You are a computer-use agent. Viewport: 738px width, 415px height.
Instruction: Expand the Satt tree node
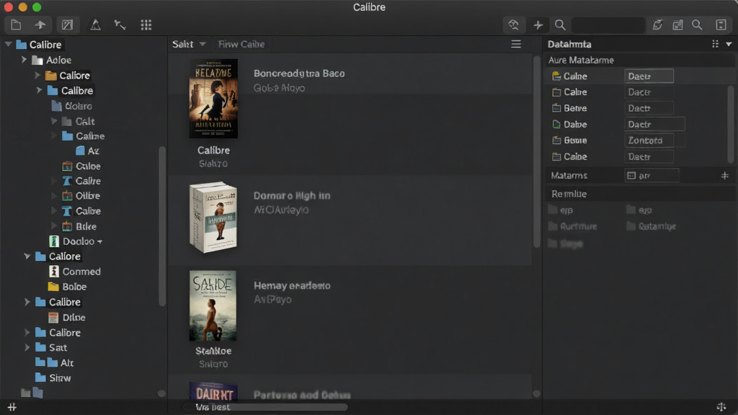click(27, 348)
